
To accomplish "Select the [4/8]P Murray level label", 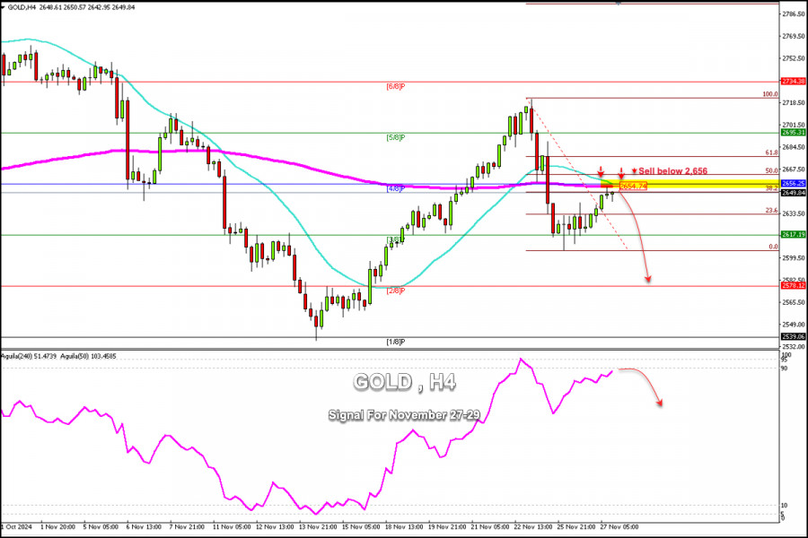I will tap(396, 189).
